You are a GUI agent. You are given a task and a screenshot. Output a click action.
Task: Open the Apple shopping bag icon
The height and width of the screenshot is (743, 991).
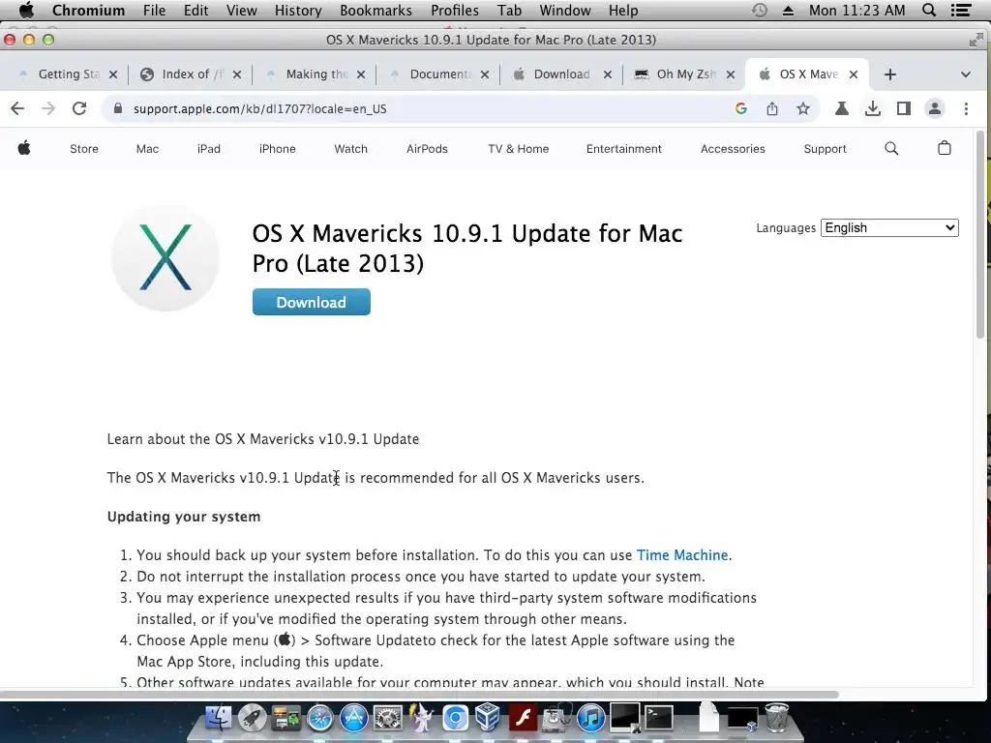coord(945,148)
